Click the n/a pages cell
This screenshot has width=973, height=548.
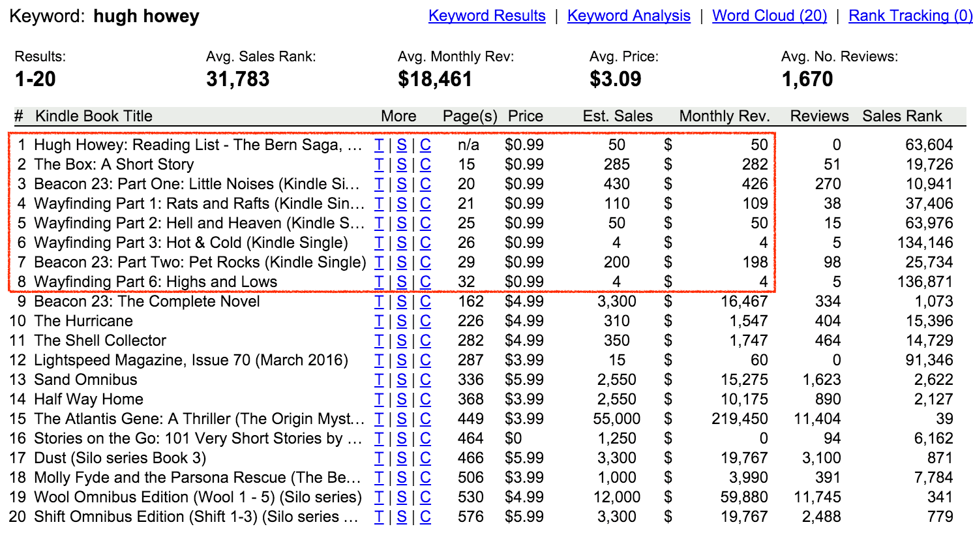(x=469, y=145)
